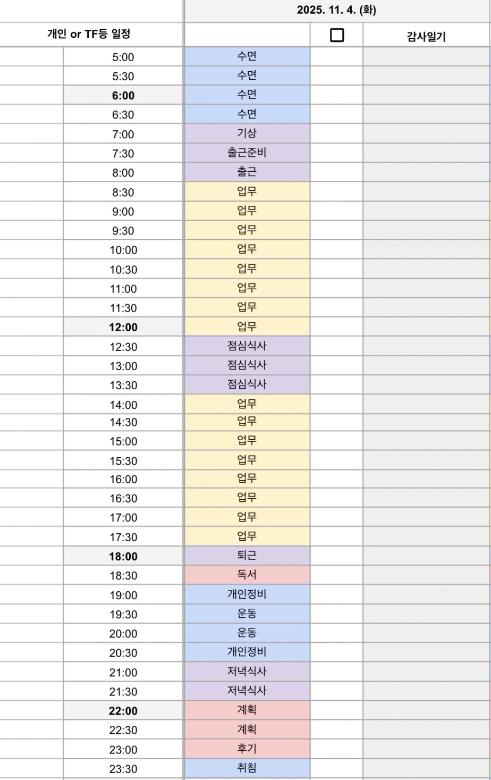
Task: Select the bold 12:00 time cell
Action: [x=123, y=328]
